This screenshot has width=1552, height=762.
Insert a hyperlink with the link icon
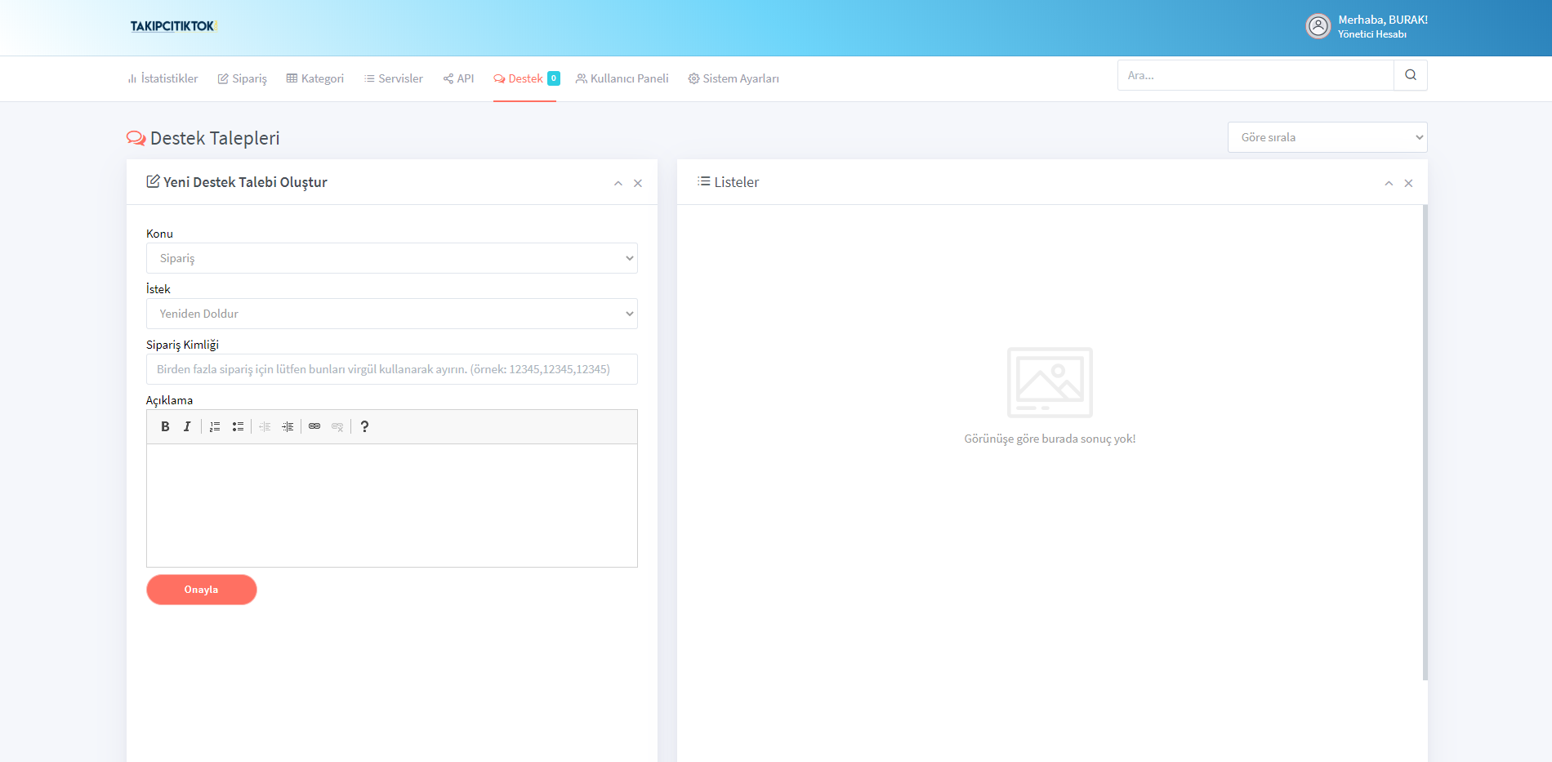tap(314, 426)
